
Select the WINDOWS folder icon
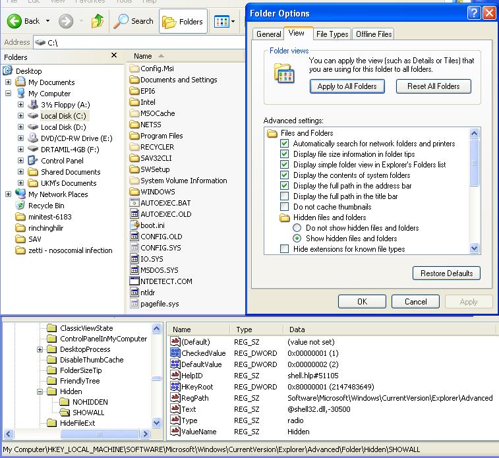point(134,192)
